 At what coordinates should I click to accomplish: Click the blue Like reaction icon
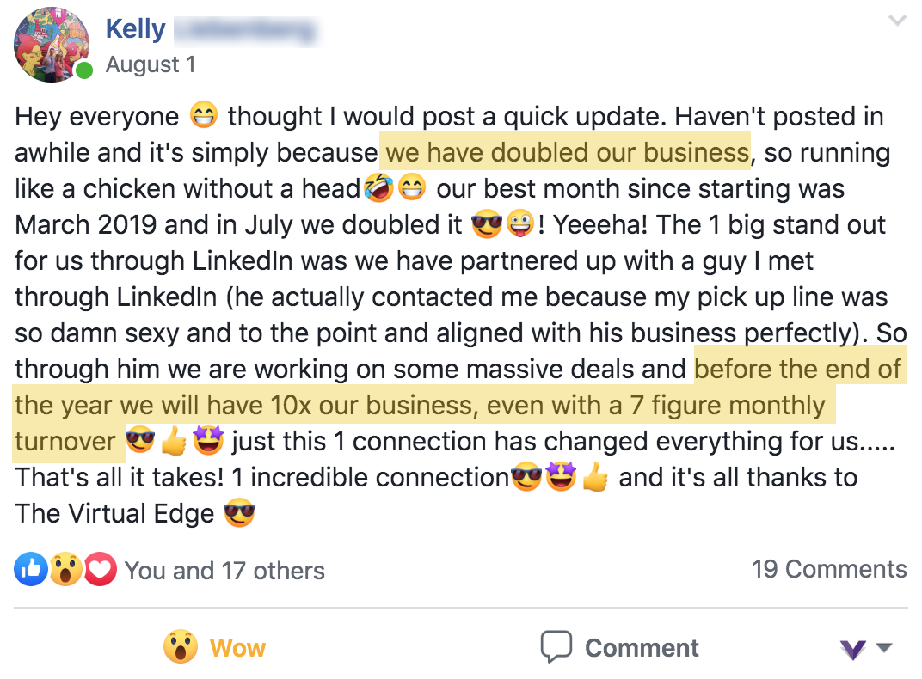(x=30, y=569)
